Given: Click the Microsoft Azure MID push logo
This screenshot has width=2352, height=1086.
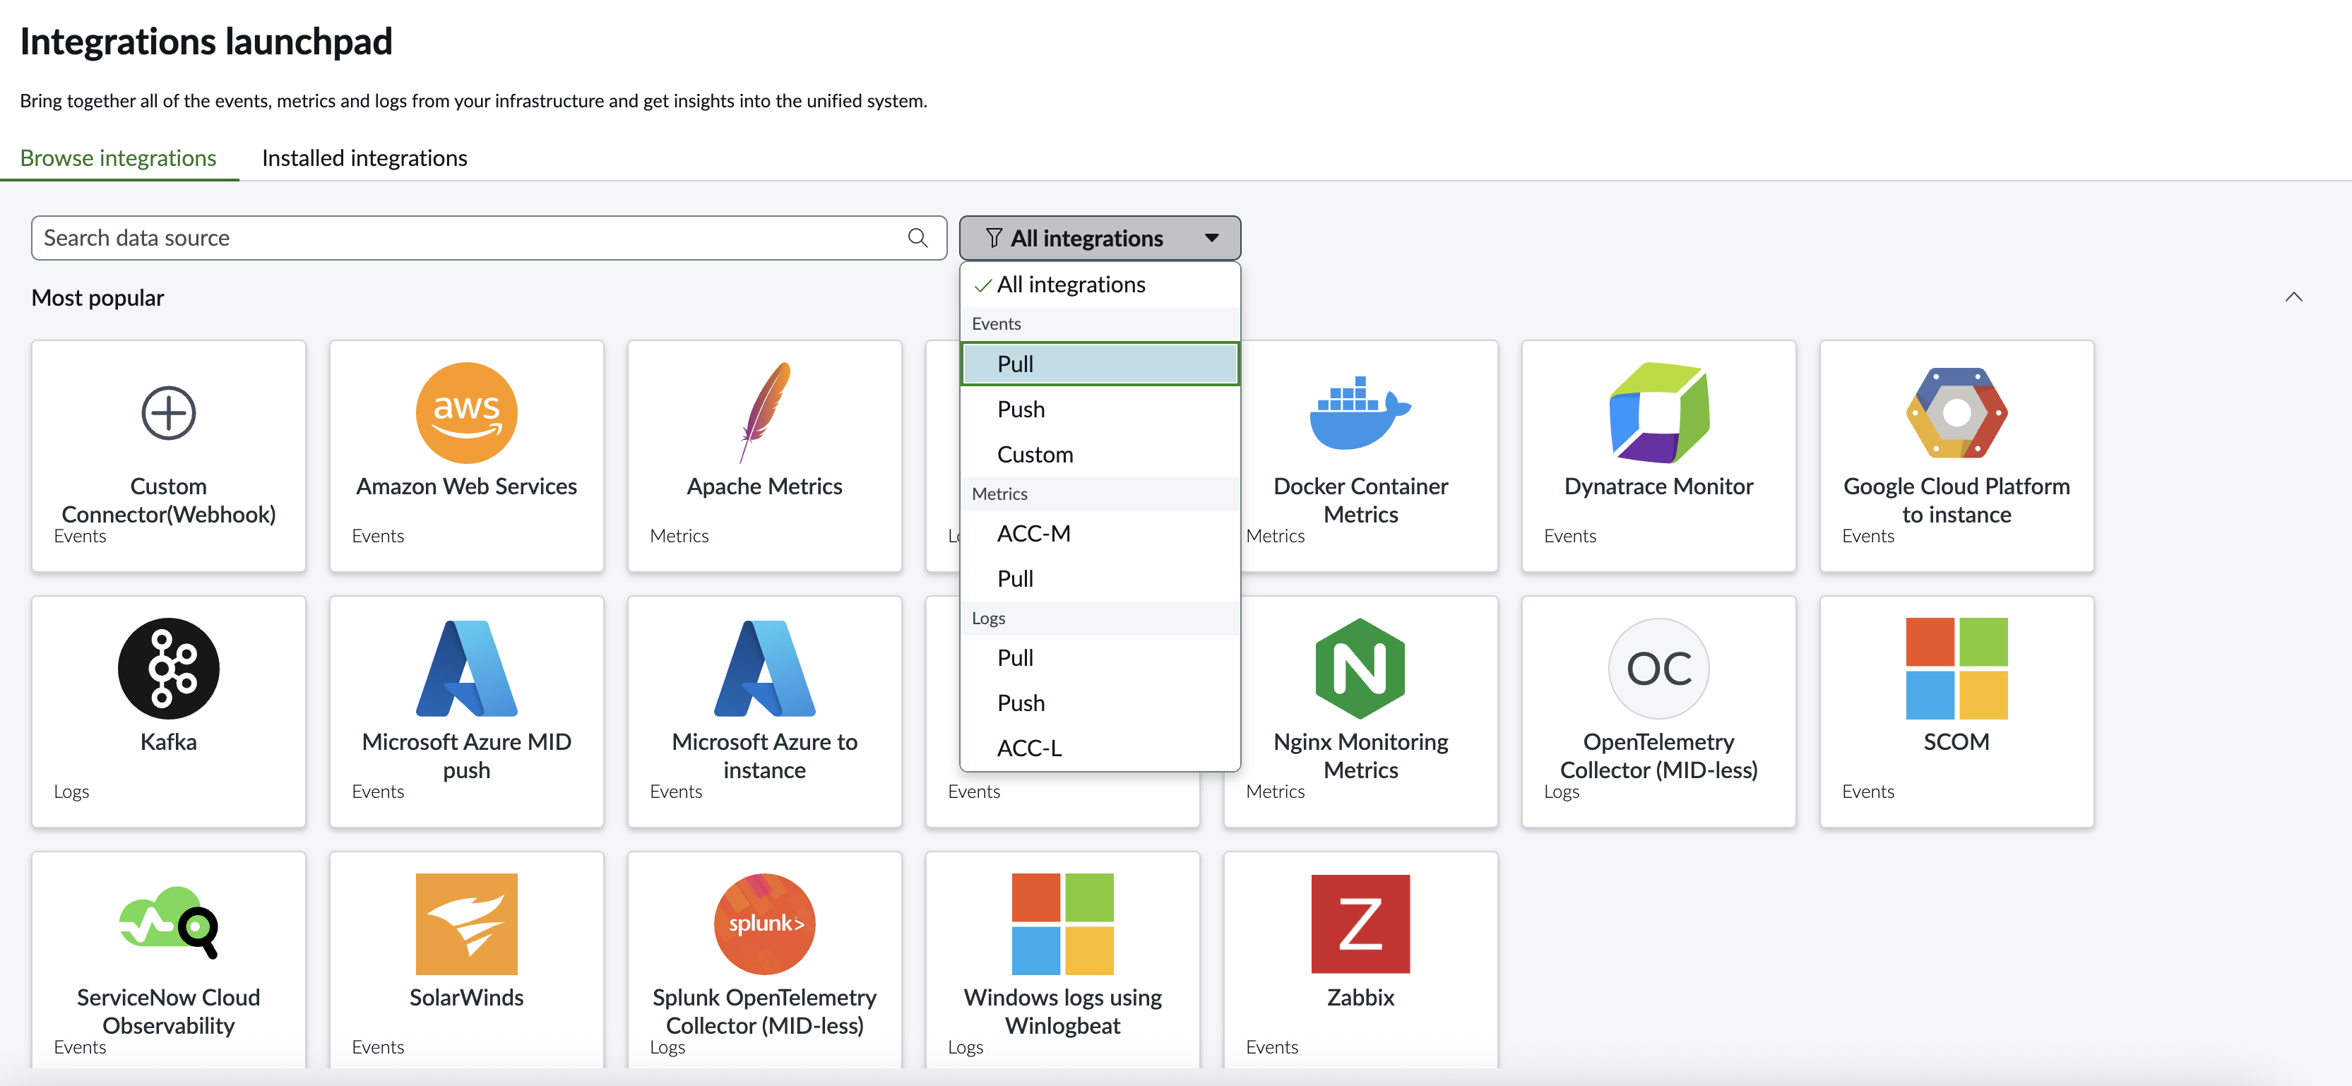Looking at the screenshot, I should coord(467,668).
